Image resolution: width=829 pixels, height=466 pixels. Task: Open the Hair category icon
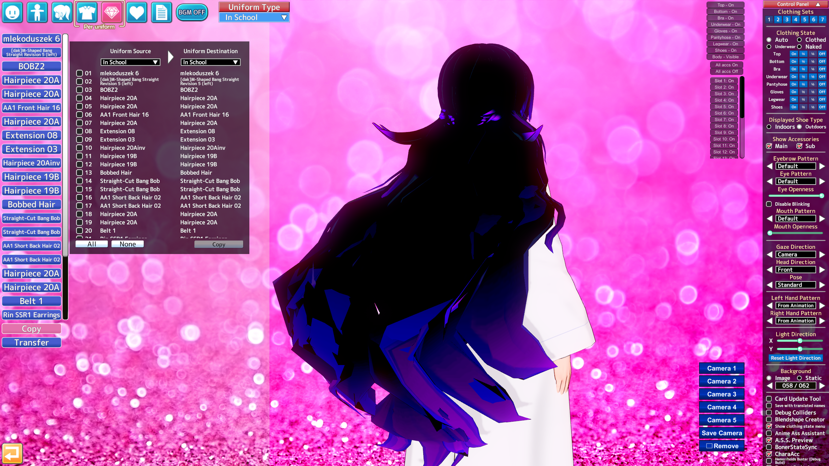tap(62, 12)
